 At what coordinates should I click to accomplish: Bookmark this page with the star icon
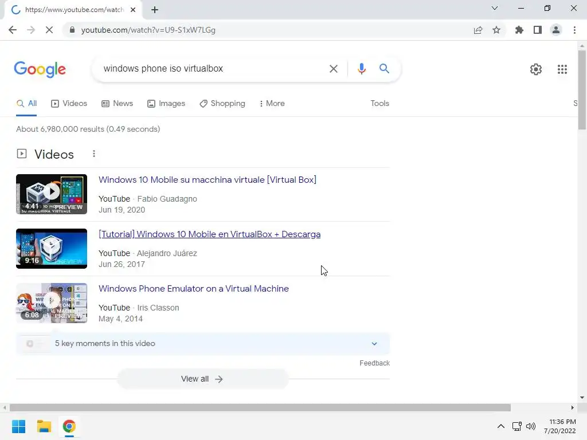[x=496, y=30]
